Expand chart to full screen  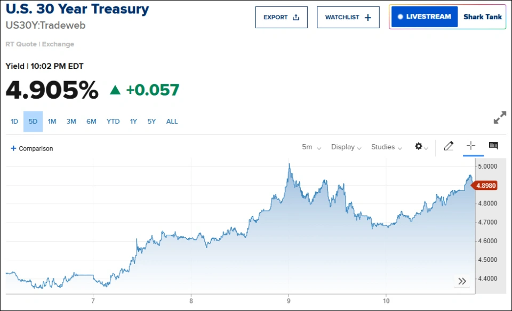(500, 118)
